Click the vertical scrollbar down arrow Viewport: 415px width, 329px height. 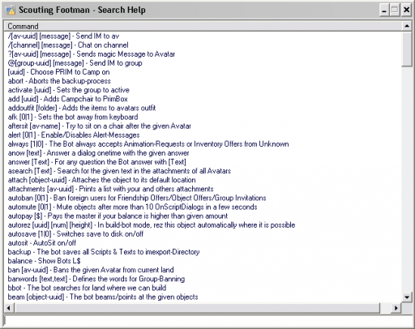pyautogui.click(x=407, y=297)
